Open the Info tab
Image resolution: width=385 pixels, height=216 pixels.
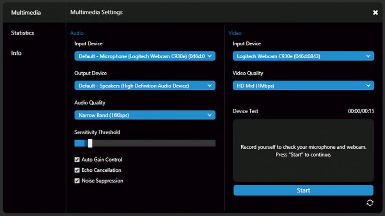[x=16, y=53]
